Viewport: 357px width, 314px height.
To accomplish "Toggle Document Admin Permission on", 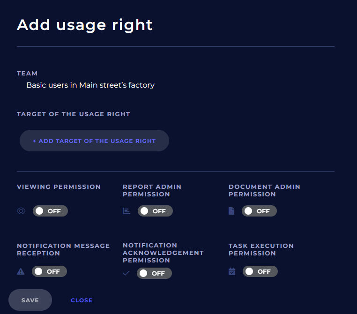I will (x=259, y=211).
